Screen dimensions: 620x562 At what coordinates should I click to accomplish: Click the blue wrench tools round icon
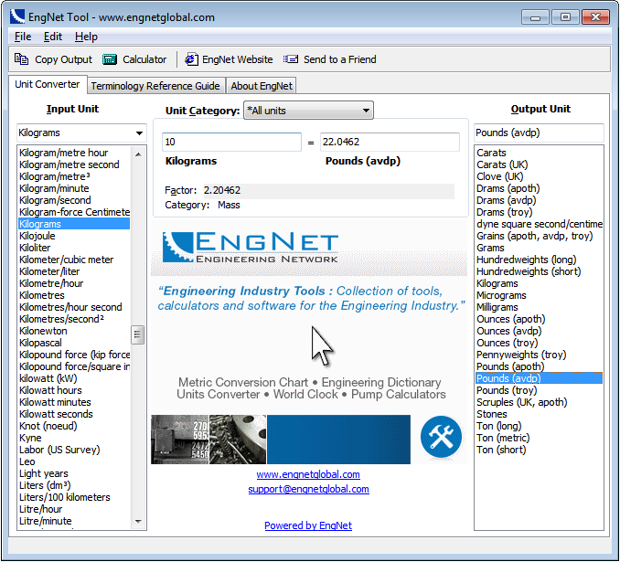[441, 437]
